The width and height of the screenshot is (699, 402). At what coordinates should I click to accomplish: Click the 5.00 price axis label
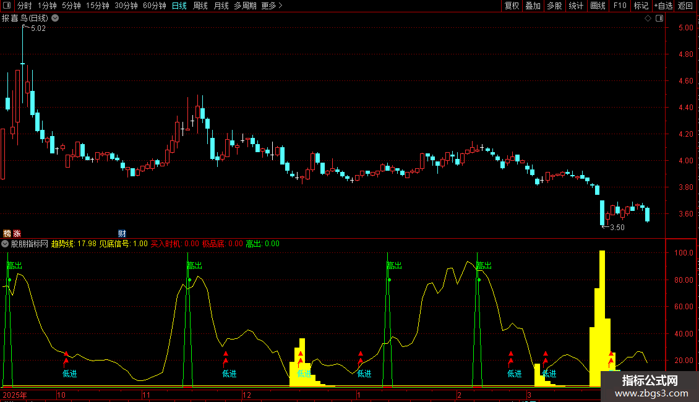tap(685, 28)
